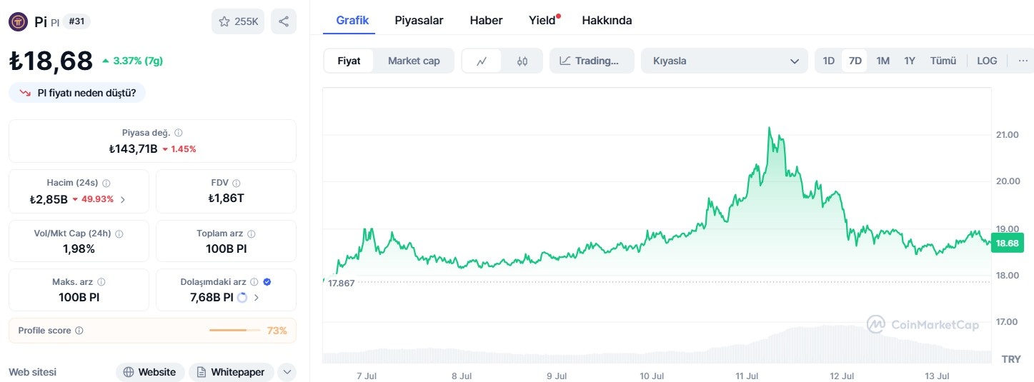Click the 21.00 price axis label

1007,135
